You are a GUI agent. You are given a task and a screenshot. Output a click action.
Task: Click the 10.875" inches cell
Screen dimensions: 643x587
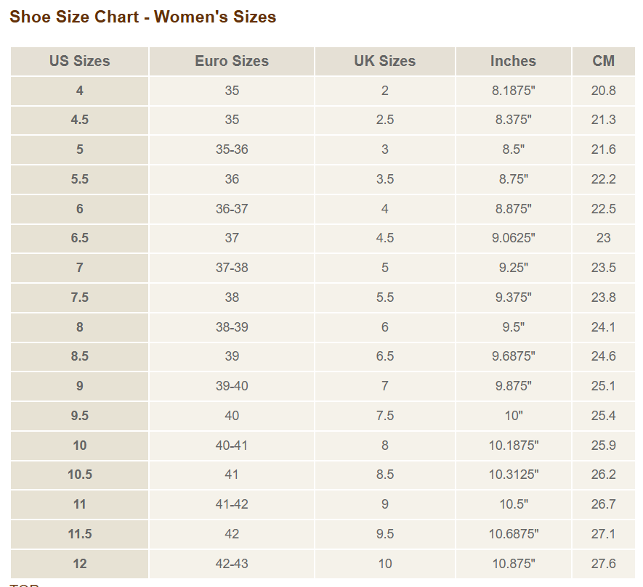pyautogui.click(x=513, y=564)
